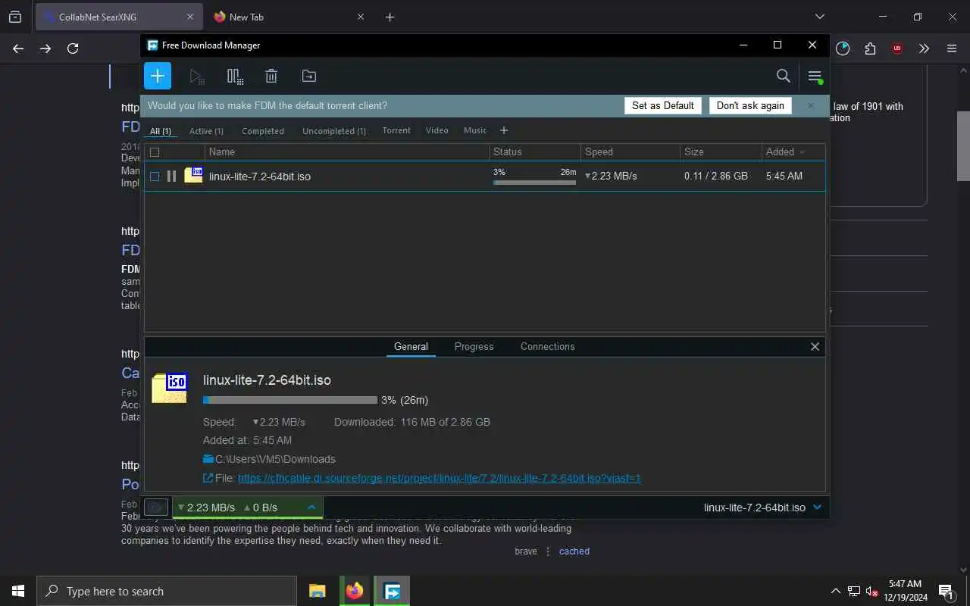
Task: Sort list by Speed column header
Action: [x=630, y=152]
